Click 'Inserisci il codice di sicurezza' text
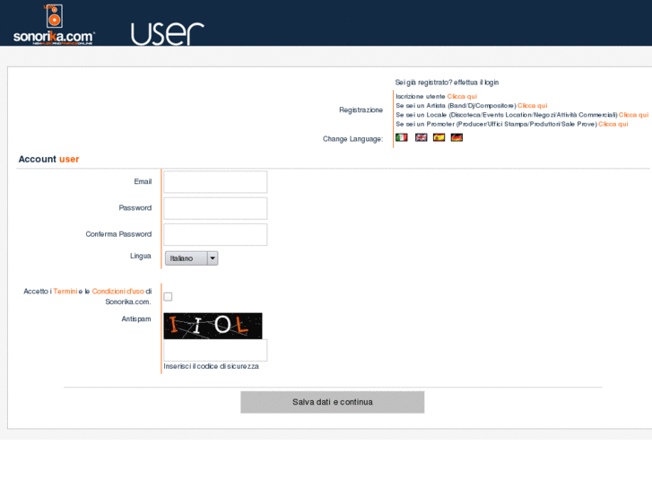 coord(212,366)
